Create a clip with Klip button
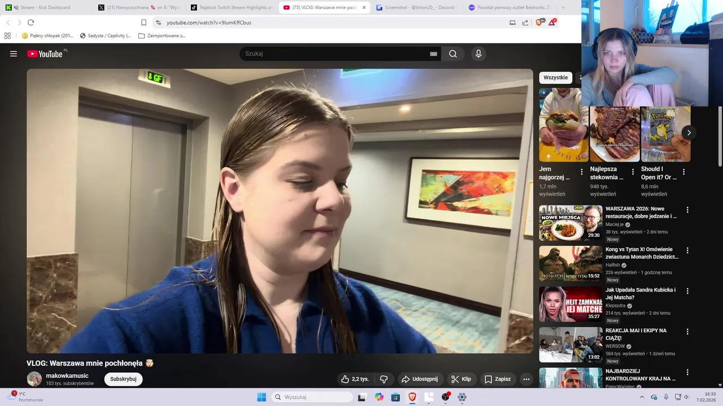Image resolution: width=723 pixels, height=406 pixels. [x=461, y=379]
